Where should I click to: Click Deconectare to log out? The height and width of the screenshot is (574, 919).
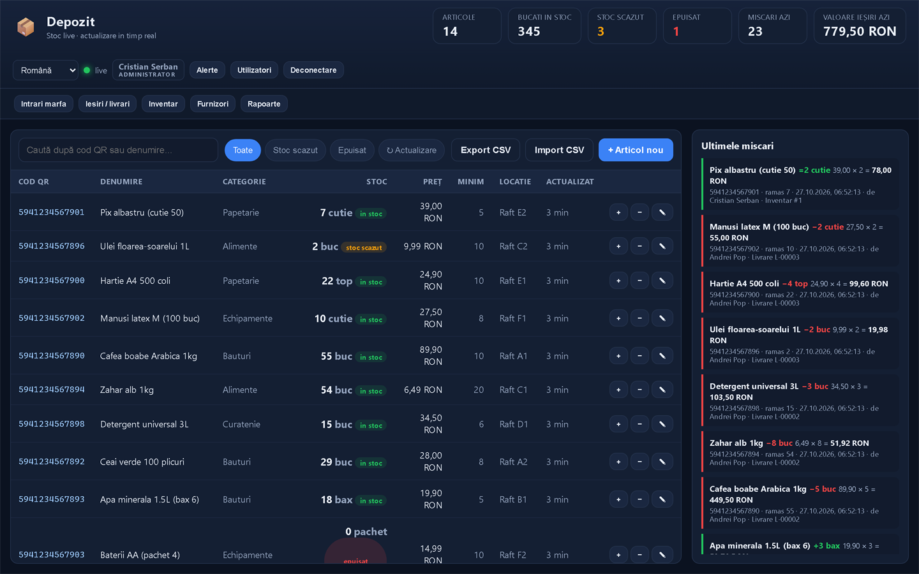coord(313,70)
